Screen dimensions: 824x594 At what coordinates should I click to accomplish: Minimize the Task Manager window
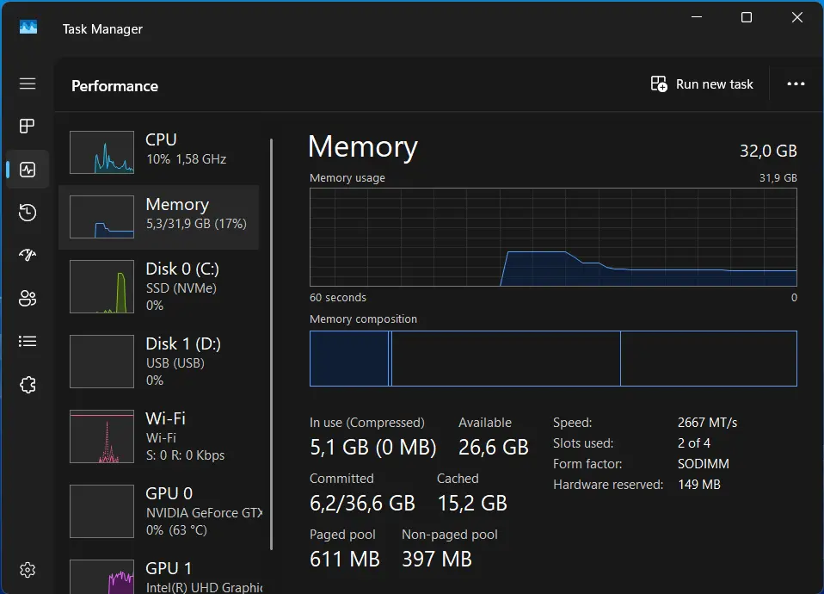697,17
